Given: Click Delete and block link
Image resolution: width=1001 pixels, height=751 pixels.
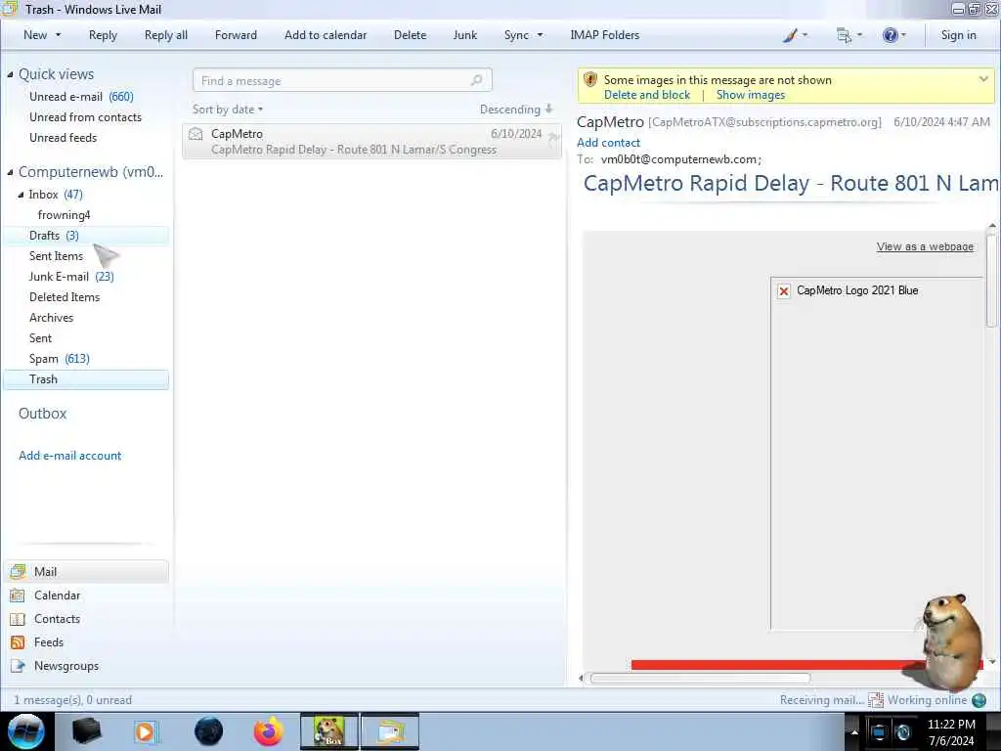Looking at the screenshot, I should pos(647,95).
